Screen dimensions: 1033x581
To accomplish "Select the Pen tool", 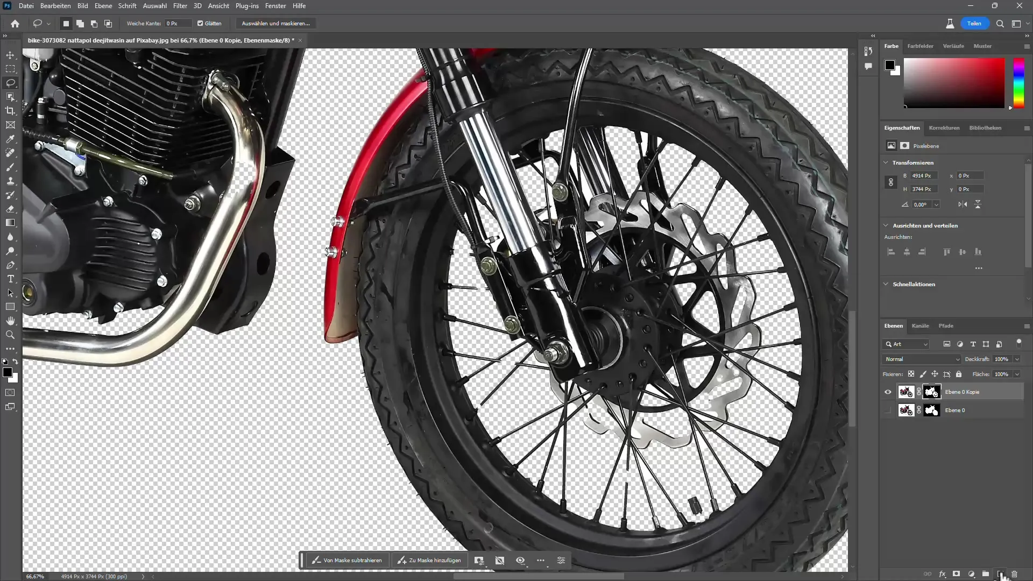I will coord(10,265).
